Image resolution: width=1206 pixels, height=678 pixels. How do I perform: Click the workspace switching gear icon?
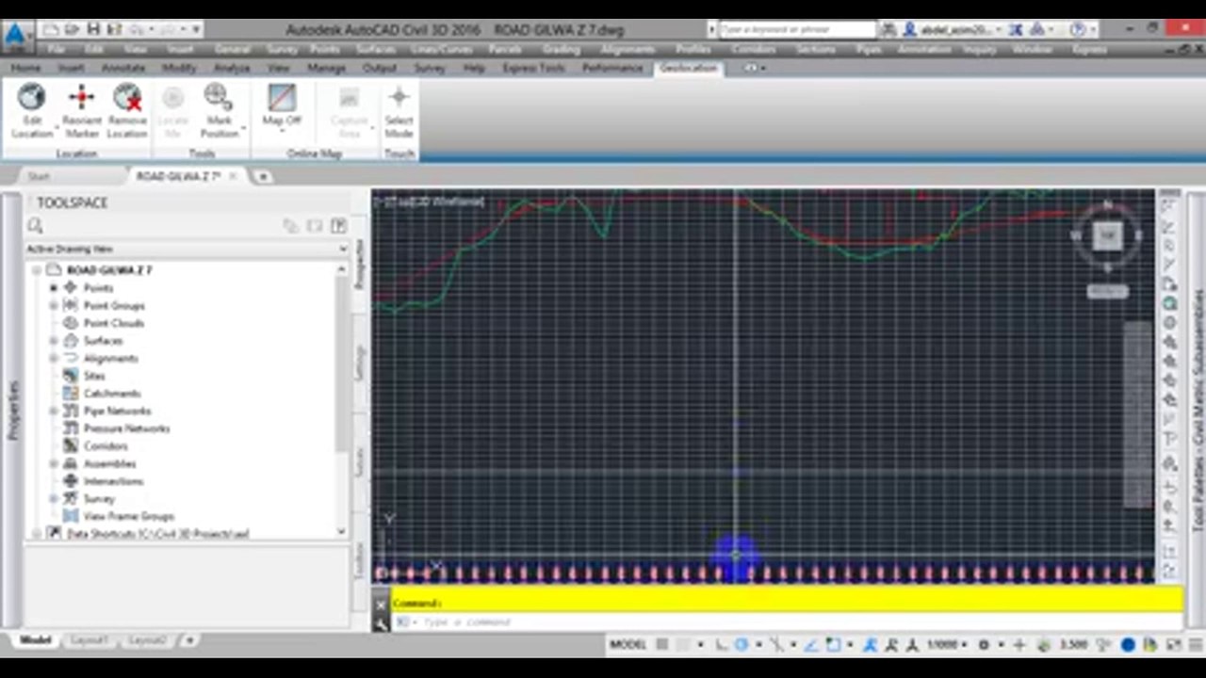point(984,645)
